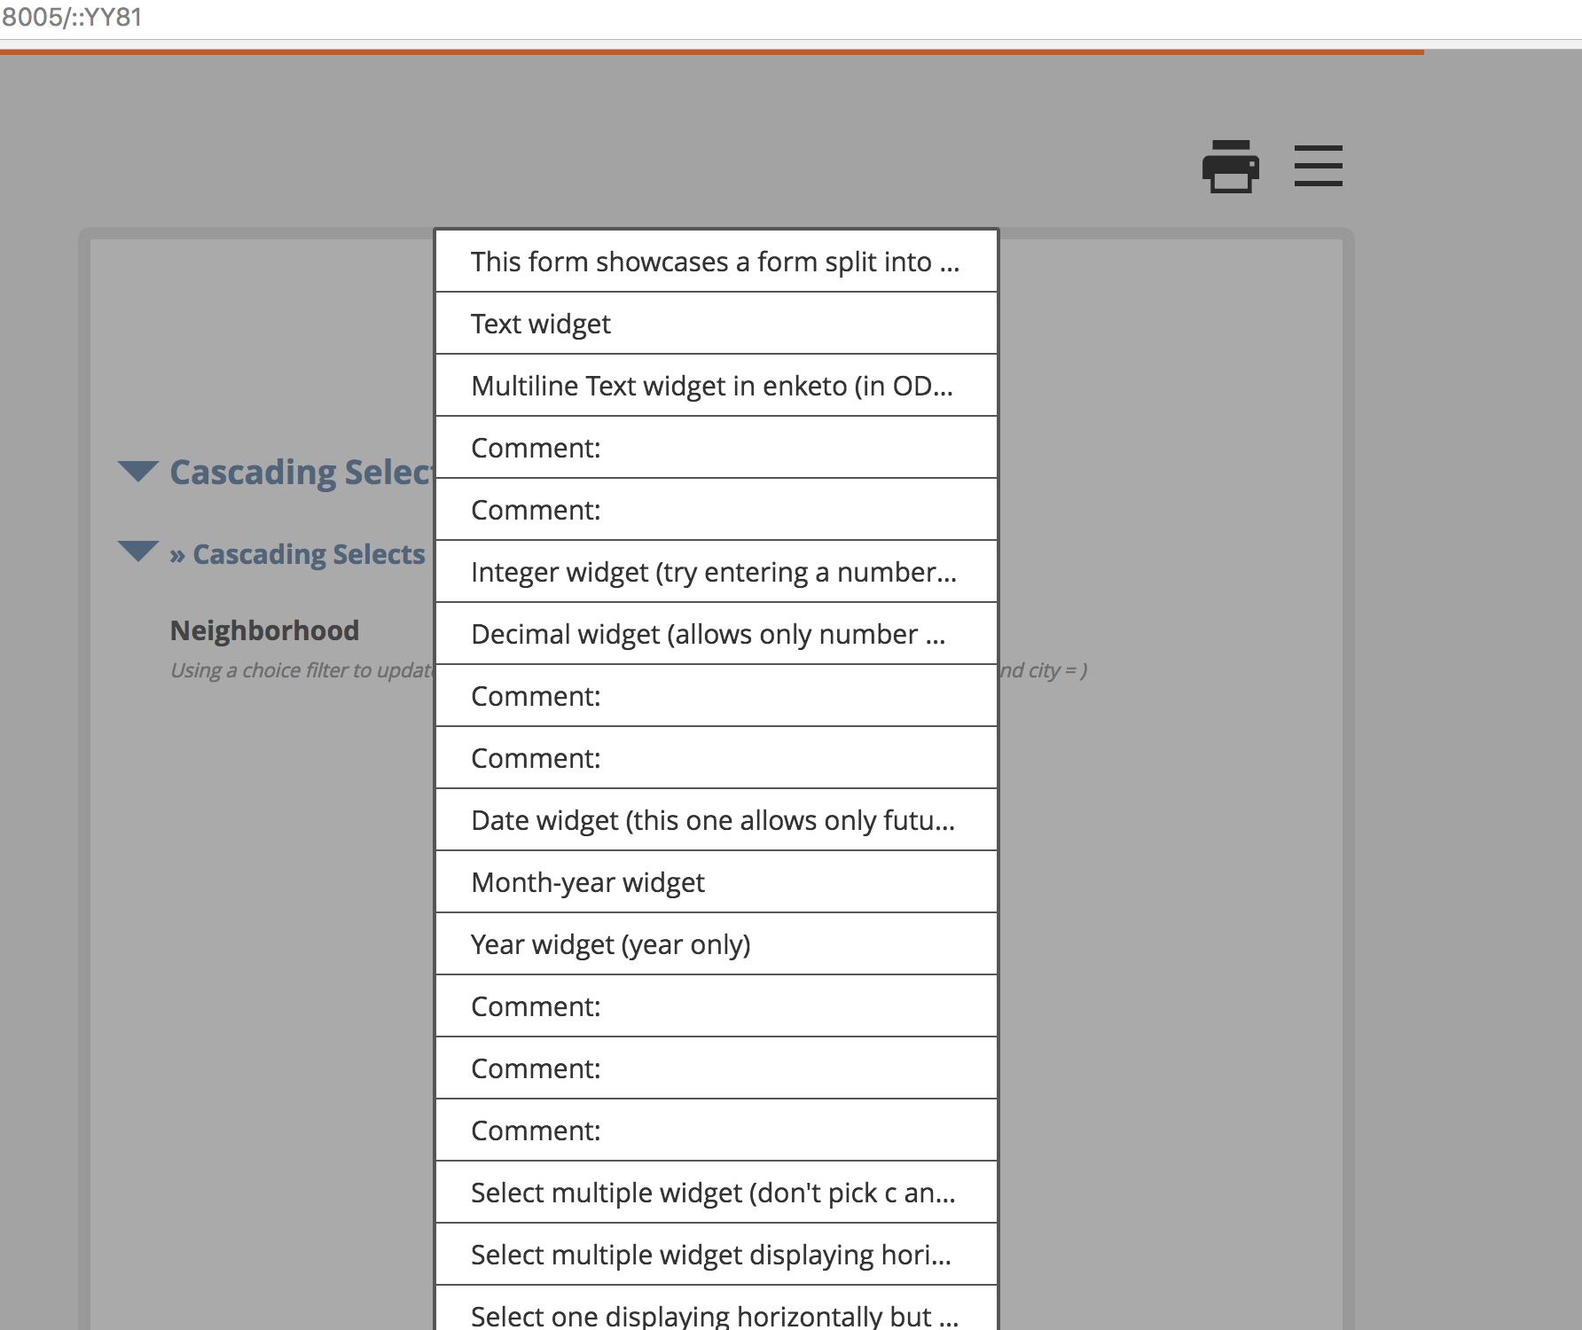Open the Date widget question

(717, 820)
